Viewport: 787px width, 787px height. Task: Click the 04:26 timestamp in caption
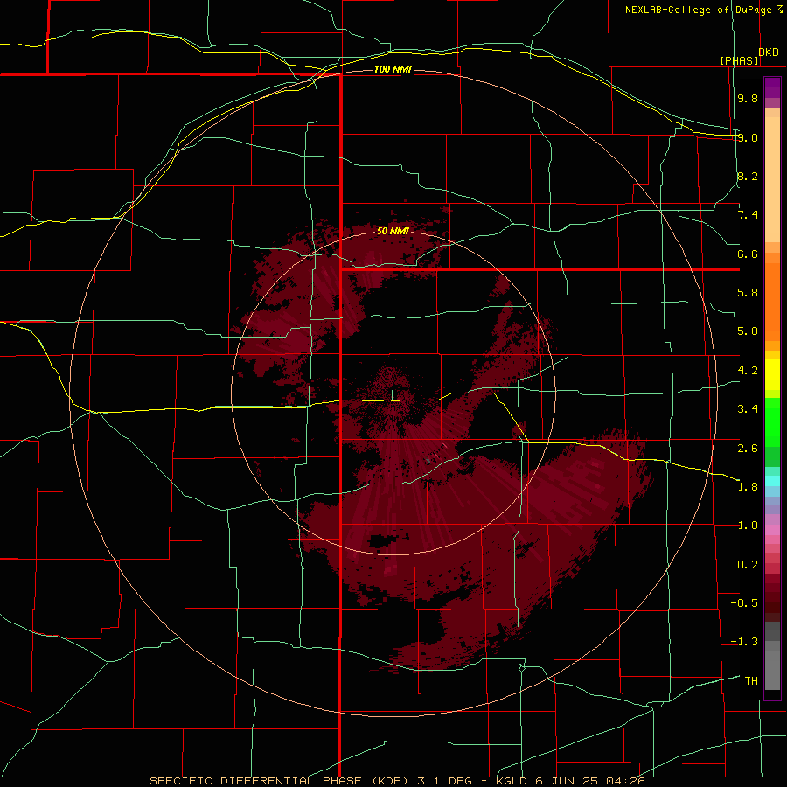[625, 781]
